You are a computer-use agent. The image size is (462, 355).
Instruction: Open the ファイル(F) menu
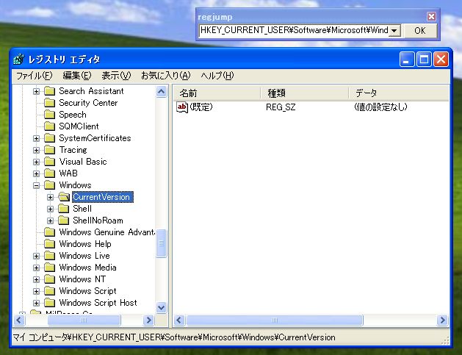pos(34,76)
